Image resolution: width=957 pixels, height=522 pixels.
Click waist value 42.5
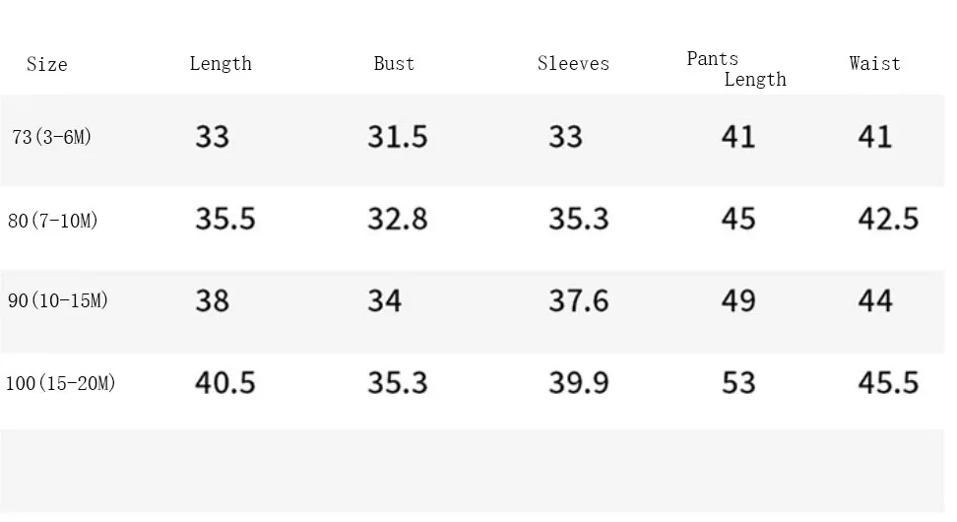coord(888,219)
